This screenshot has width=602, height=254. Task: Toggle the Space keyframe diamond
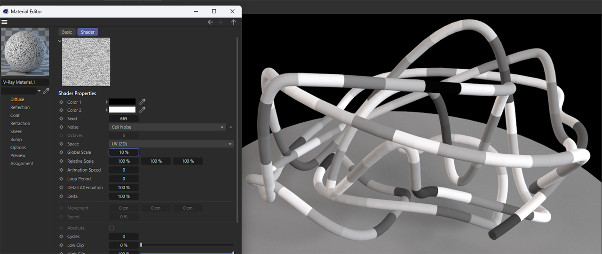click(x=61, y=144)
